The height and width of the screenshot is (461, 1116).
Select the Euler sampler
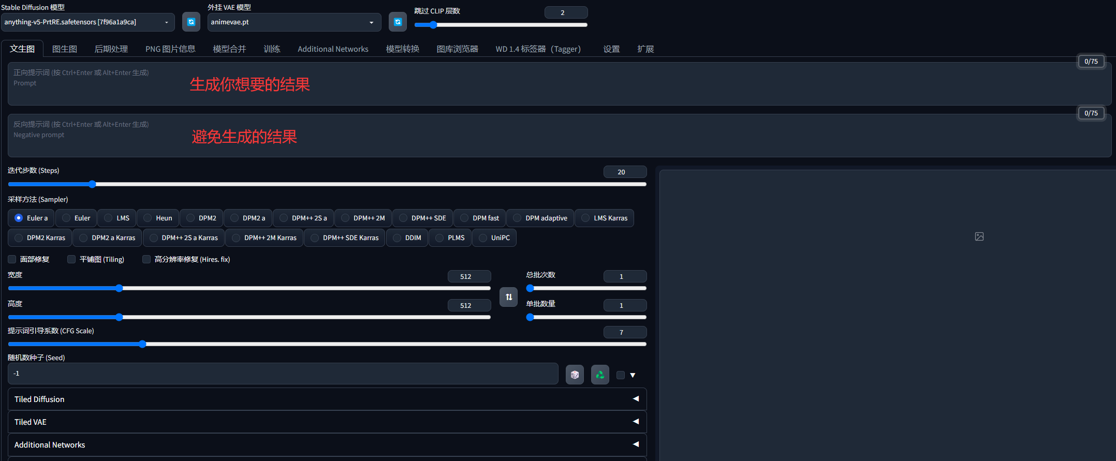76,218
